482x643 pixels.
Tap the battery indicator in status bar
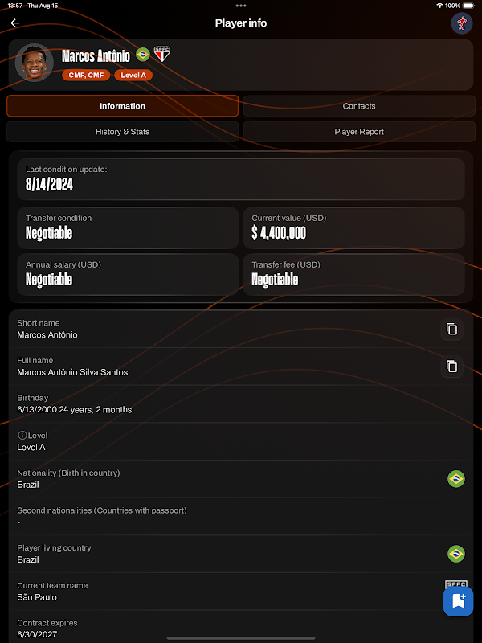pyautogui.click(x=469, y=6)
